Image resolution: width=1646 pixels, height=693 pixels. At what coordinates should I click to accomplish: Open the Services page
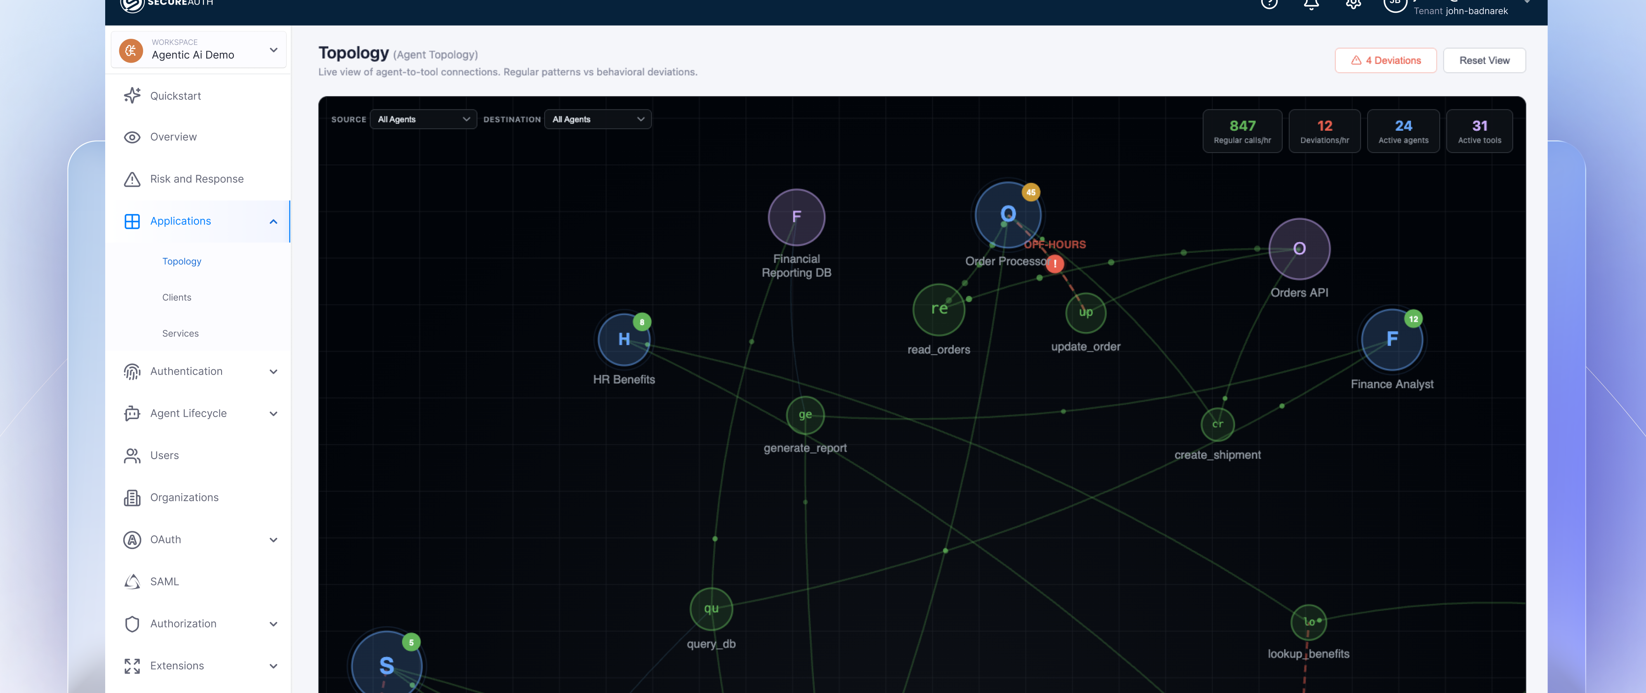click(x=180, y=333)
